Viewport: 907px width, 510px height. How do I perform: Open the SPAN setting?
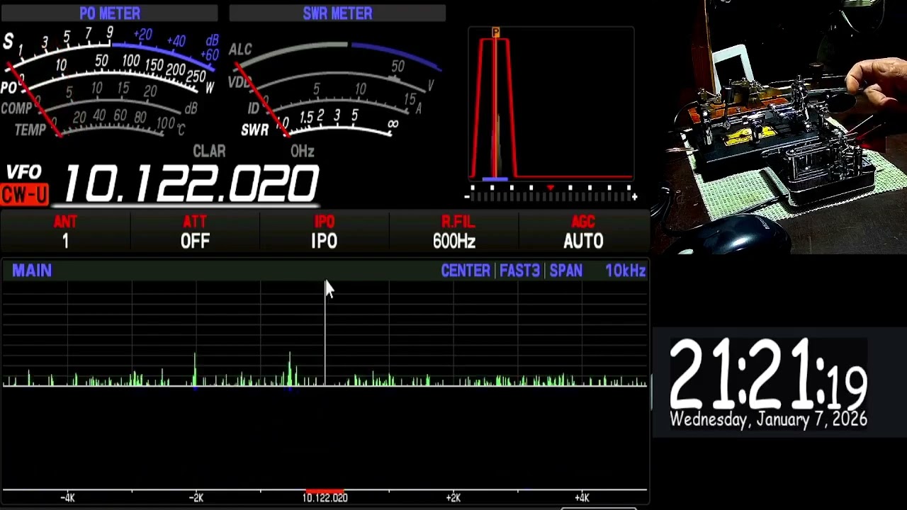click(x=566, y=271)
